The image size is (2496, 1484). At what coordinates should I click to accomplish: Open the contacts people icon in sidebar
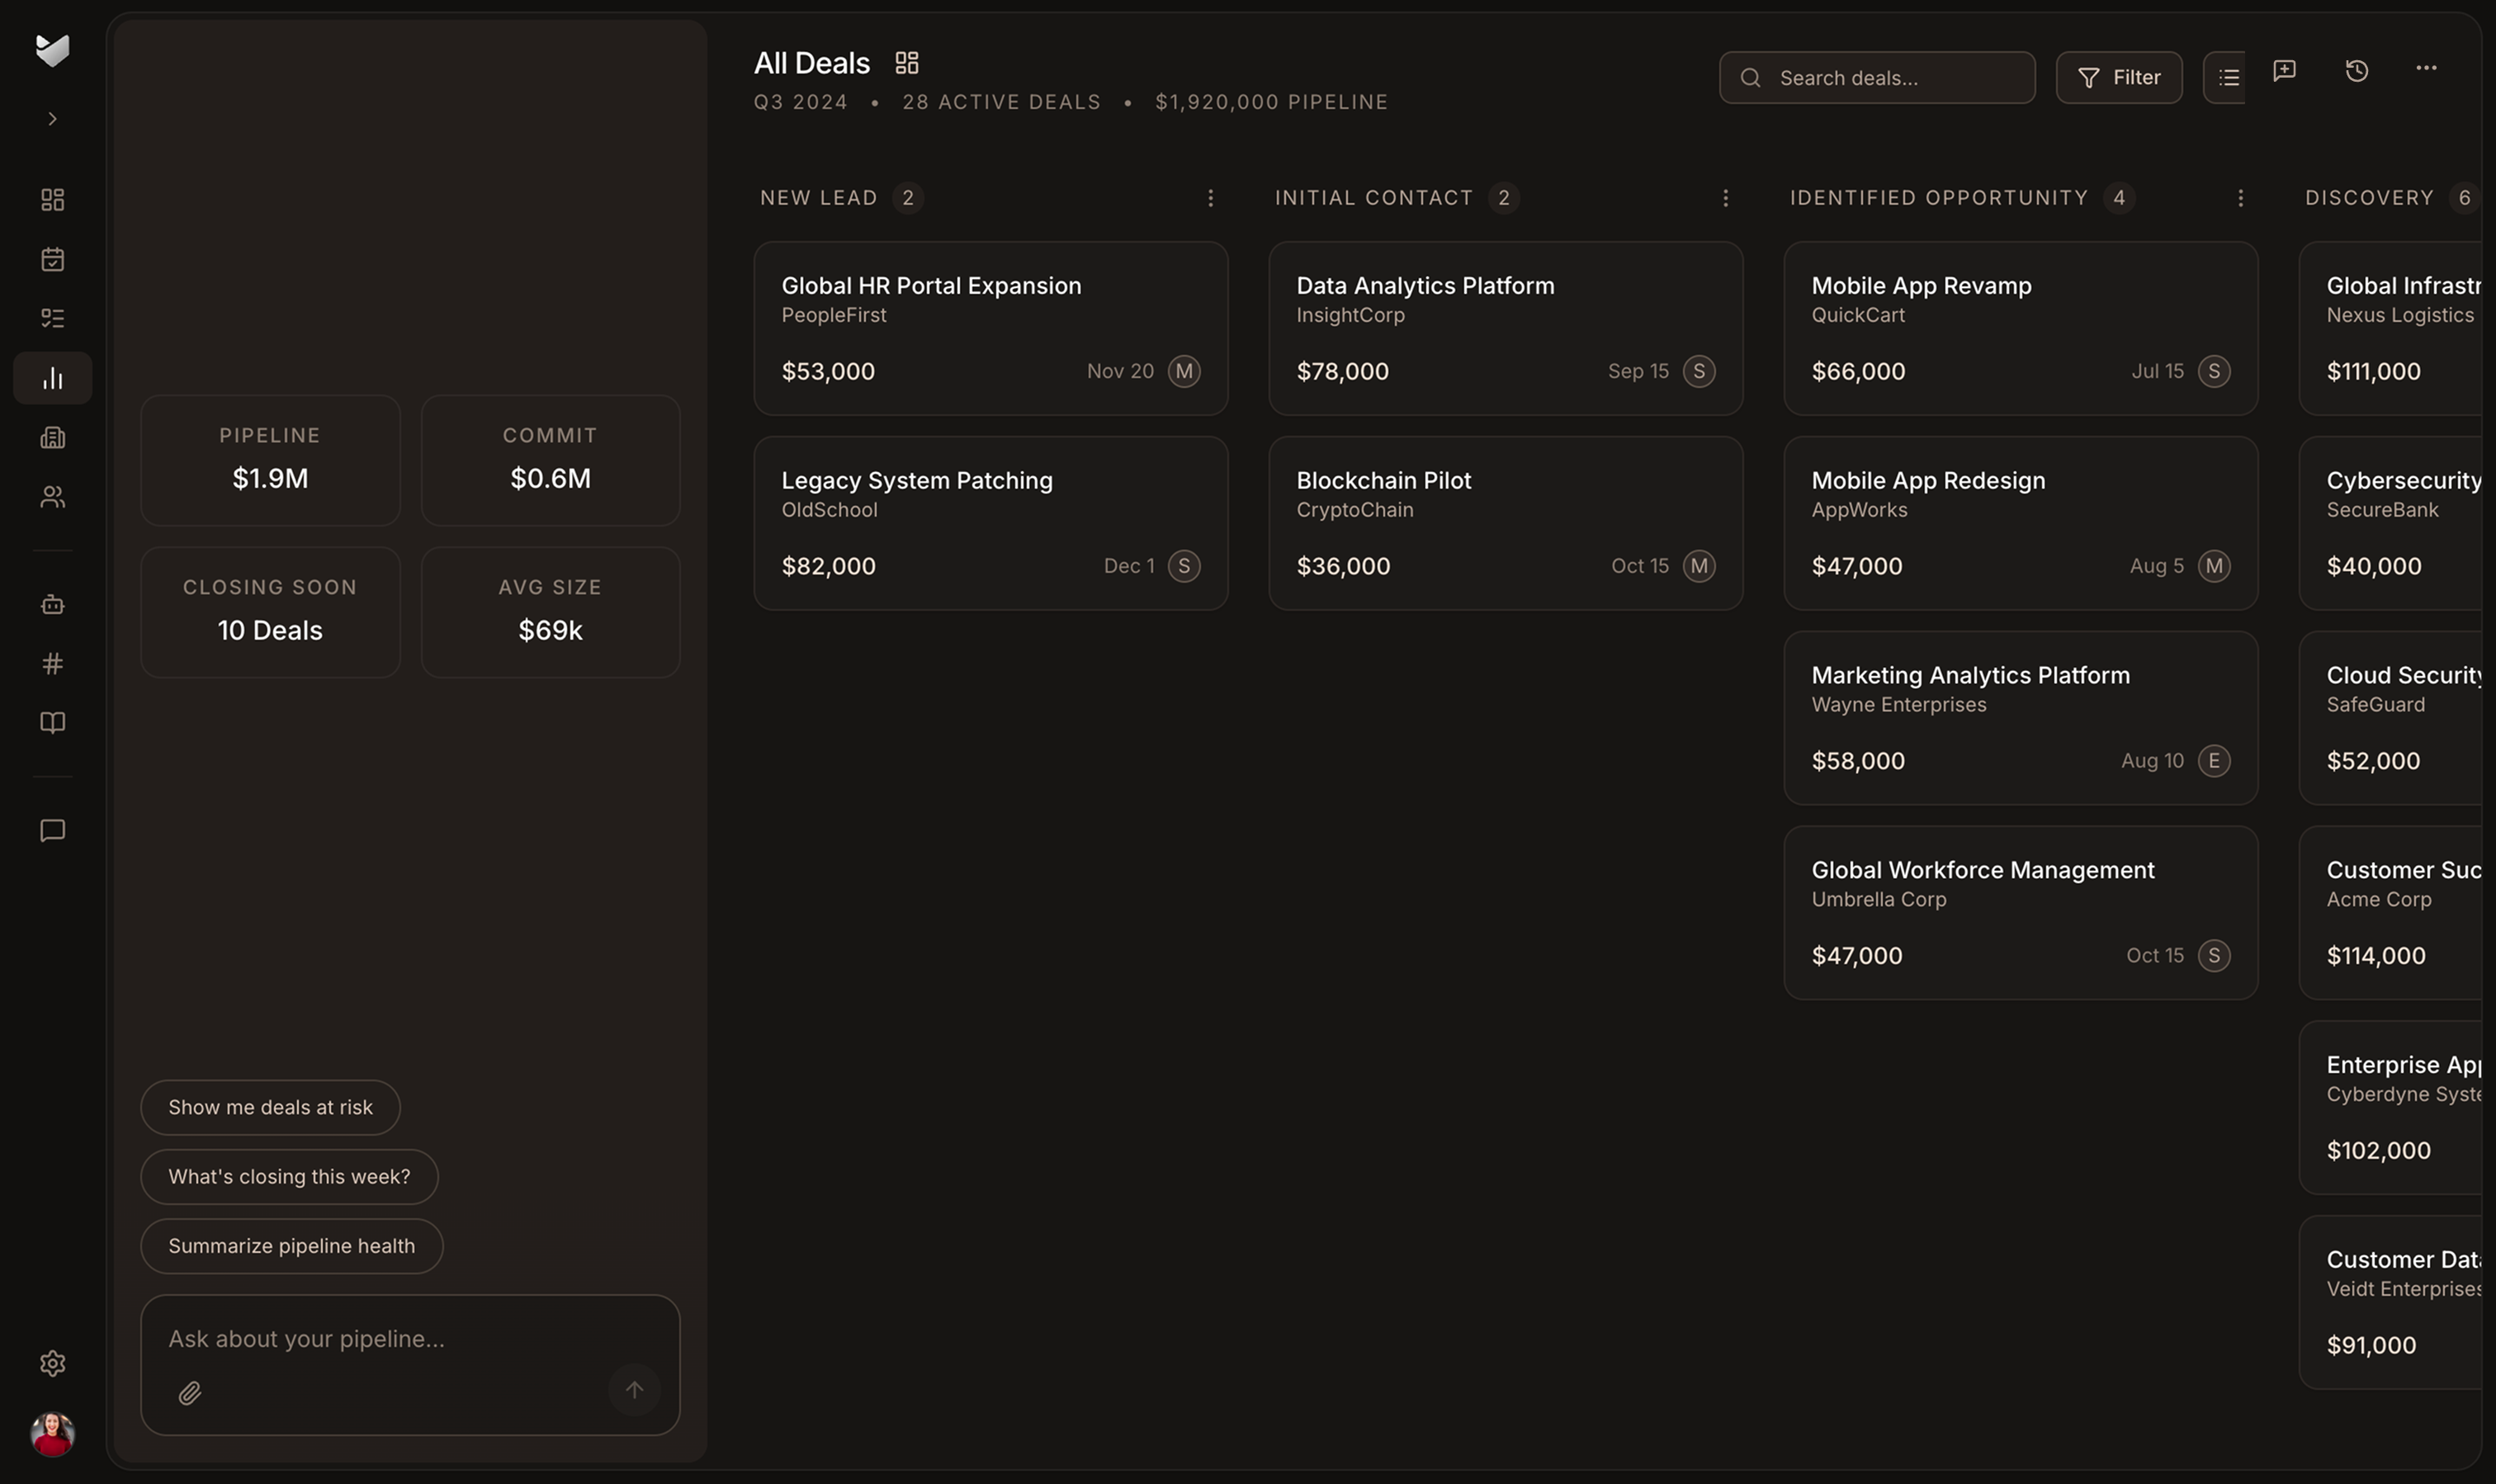click(52, 497)
